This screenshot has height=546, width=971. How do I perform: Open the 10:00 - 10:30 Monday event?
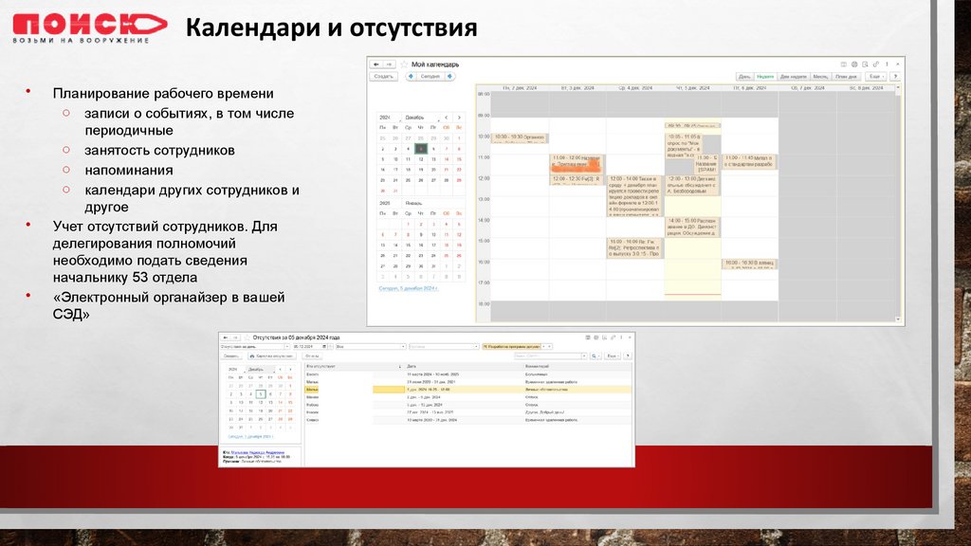click(520, 138)
